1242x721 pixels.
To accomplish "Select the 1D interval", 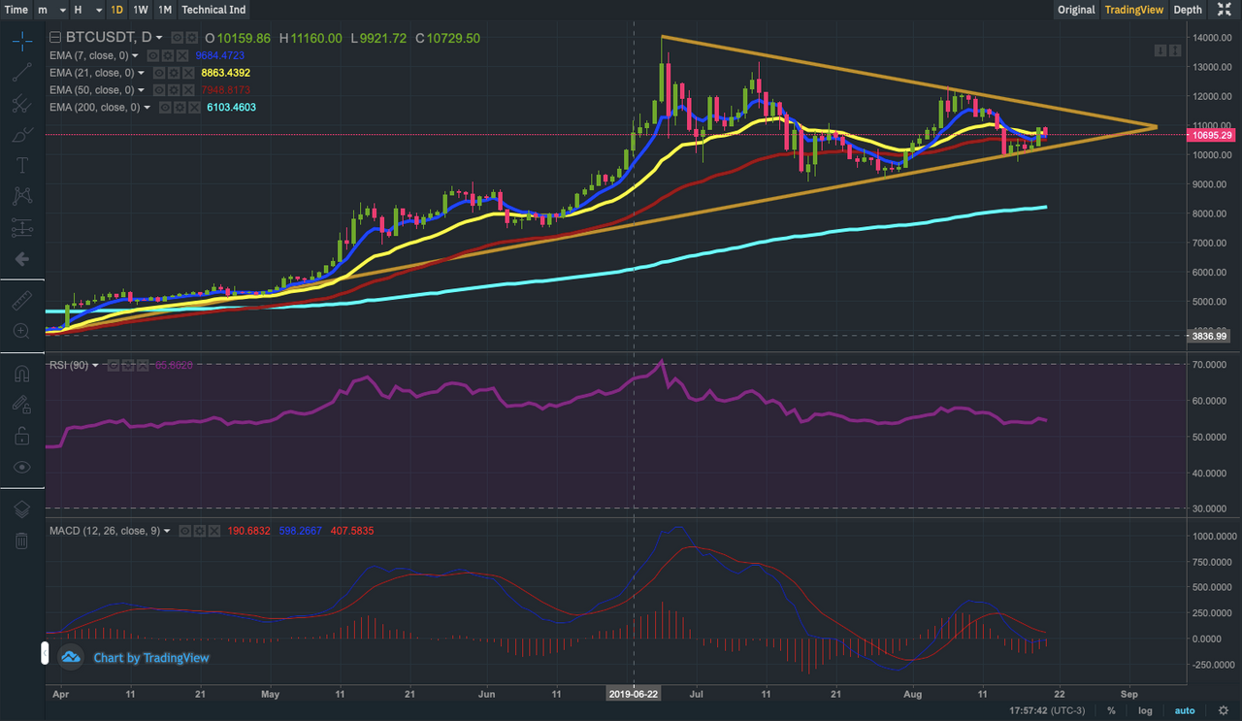I will [x=116, y=10].
